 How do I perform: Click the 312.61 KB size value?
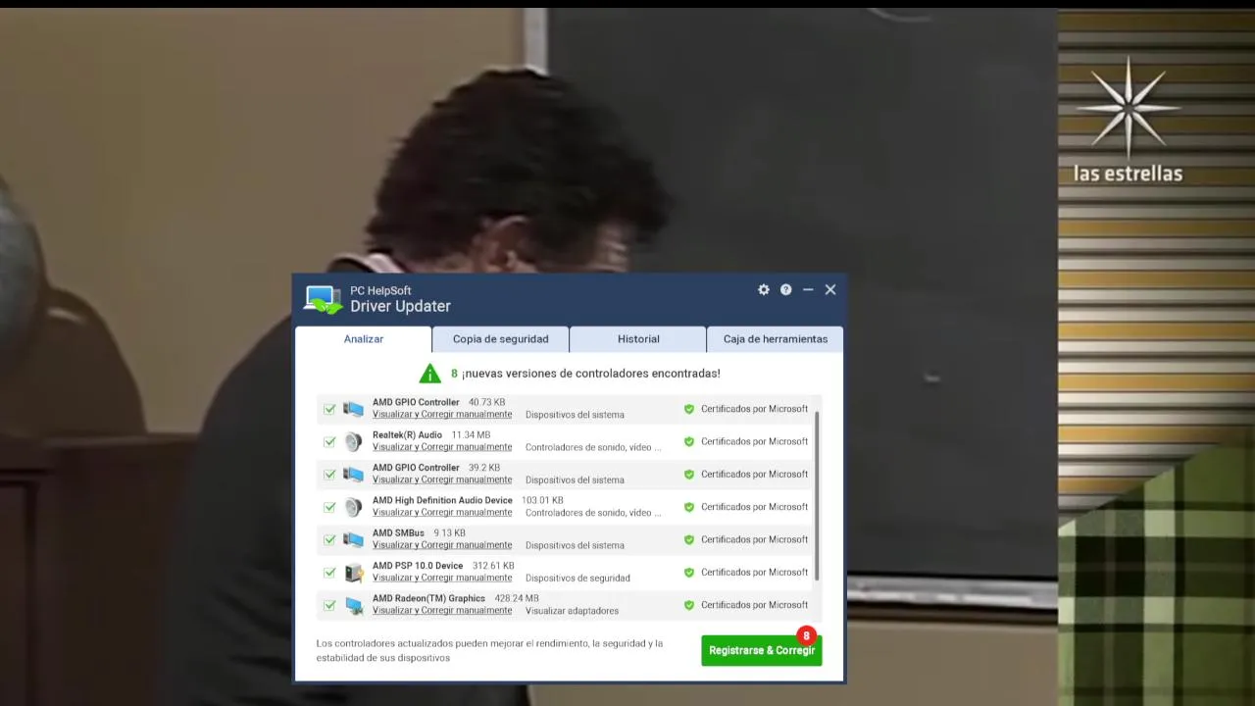(x=493, y=566)
